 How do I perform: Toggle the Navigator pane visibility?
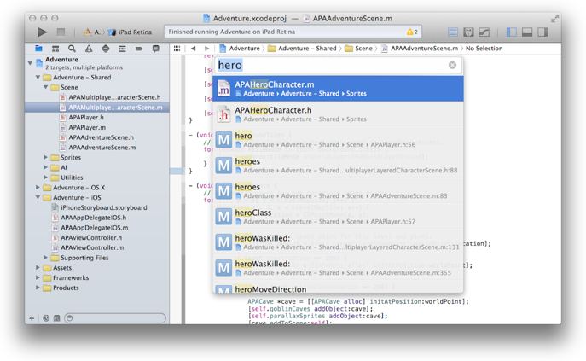click(x=511, y=32)
